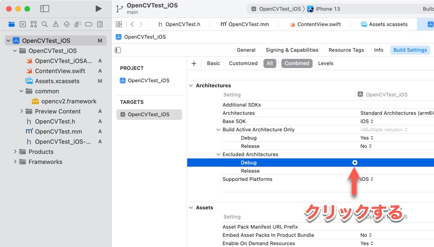Open the Issue navigator warning icon
The height and width of the screenshot is (247, 434).
tap(56, 24)
